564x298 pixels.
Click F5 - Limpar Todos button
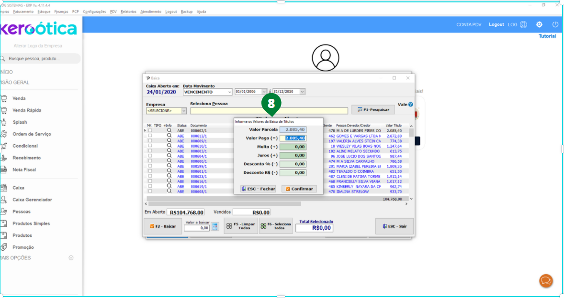pyautogui.click(x=241, y=226)
